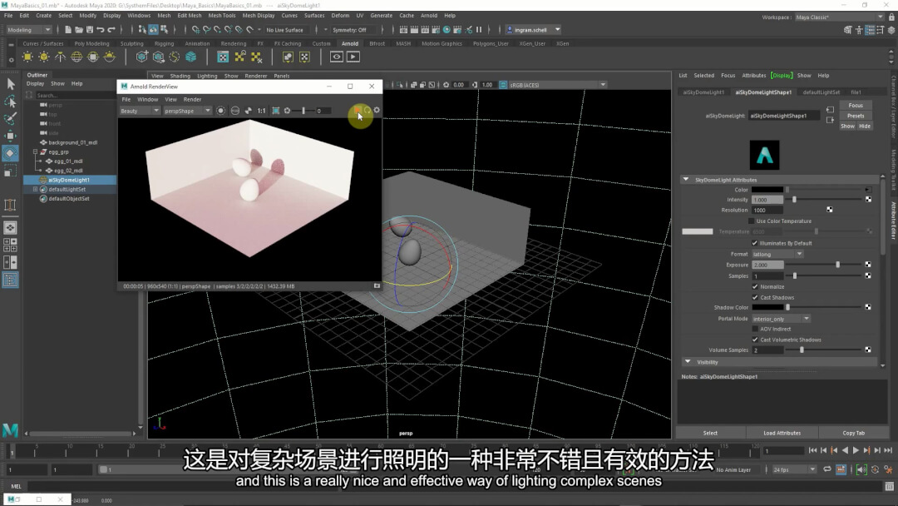This screenshot has height=506, width=898.
Task: Open the Arnold TX Manager shelf icon
Action: [x=223, y=57]
